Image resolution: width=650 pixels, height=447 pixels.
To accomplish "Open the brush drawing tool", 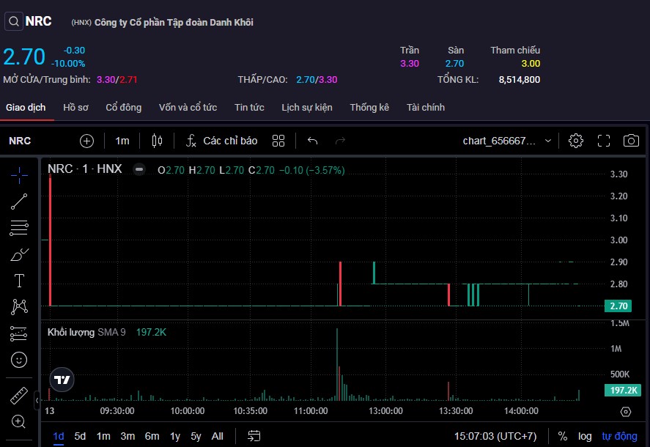I will coord(19,255).
